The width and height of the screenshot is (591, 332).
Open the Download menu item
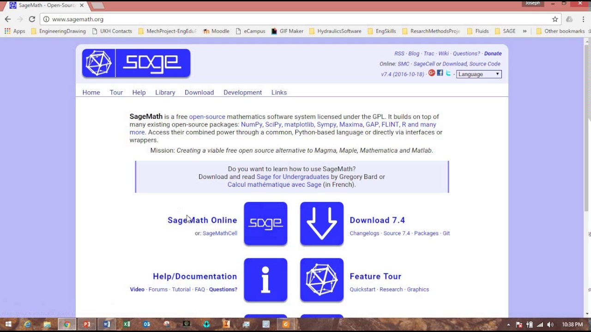199,92
